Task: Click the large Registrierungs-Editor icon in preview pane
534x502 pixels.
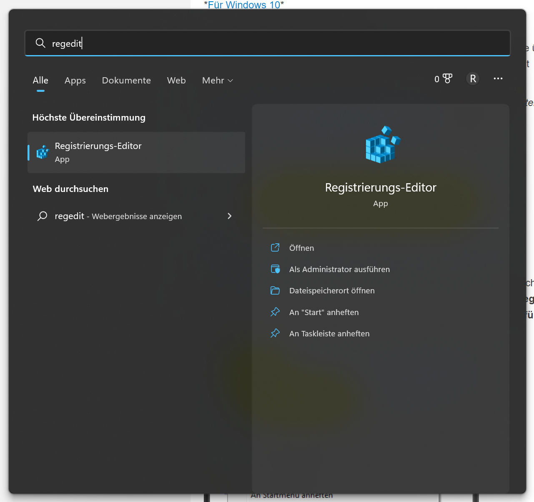Action: [383, 144]
